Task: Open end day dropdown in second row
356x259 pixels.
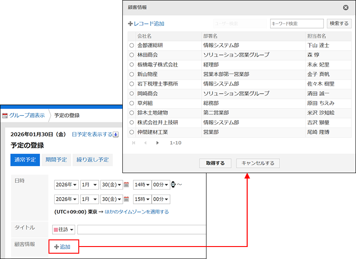Action: 112,199
